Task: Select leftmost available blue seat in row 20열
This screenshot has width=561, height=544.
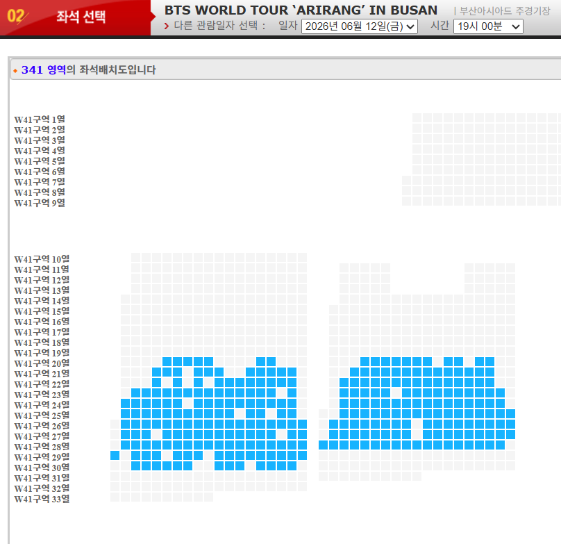Action: 167,361
